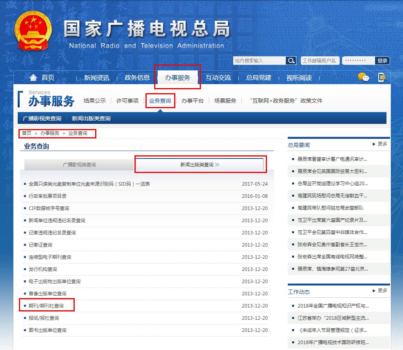Open the 互动交流 menu item

(219, 78)
